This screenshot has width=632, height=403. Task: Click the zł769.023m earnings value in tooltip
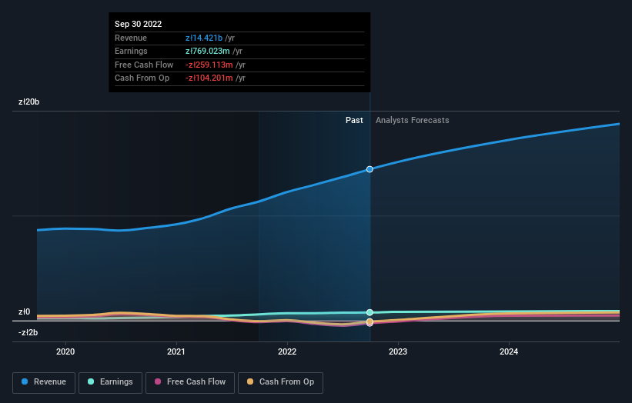coord(208,51)
